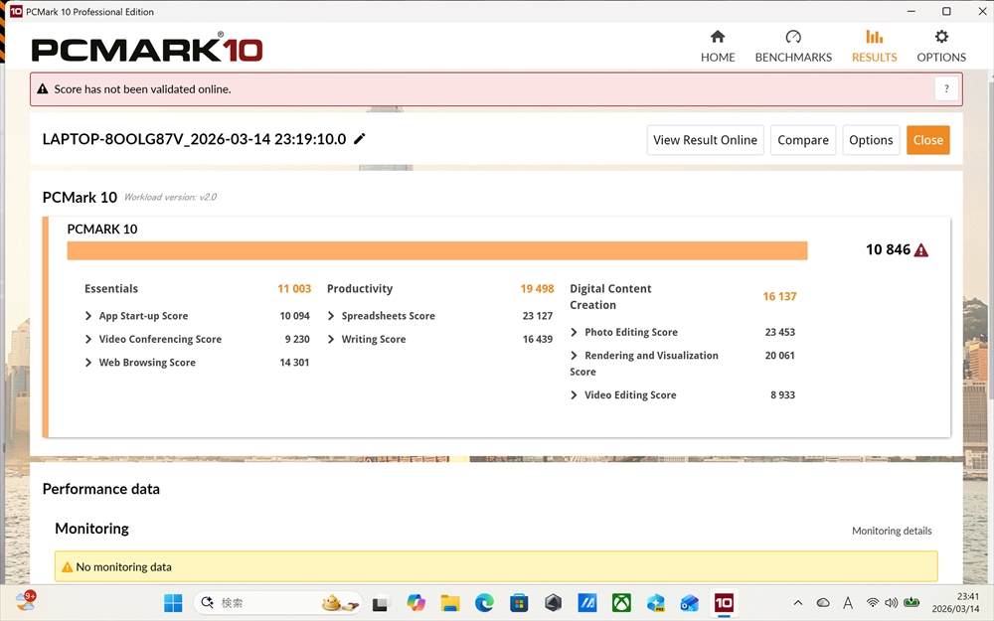Click the 8 933 Video Editing value
The width and height of the screenshot is (994, 621).
pos(782,394)
